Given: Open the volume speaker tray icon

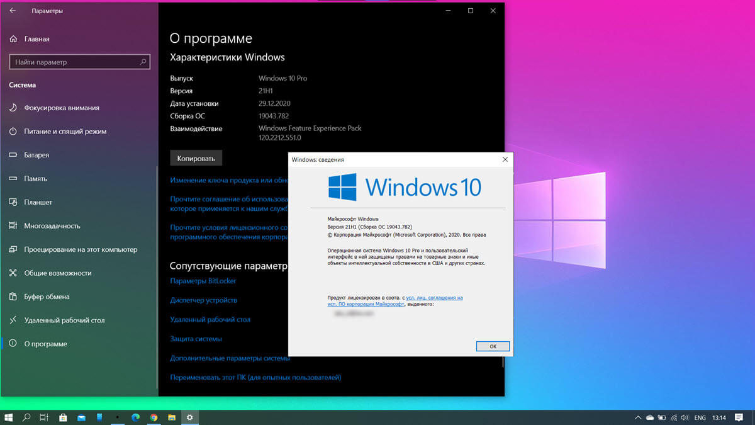Looking at the screenshot, I should 684,418.
